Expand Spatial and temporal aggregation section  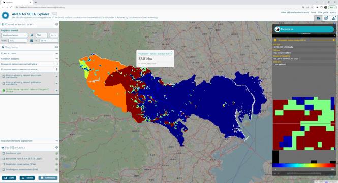click(x=29, y=141)
